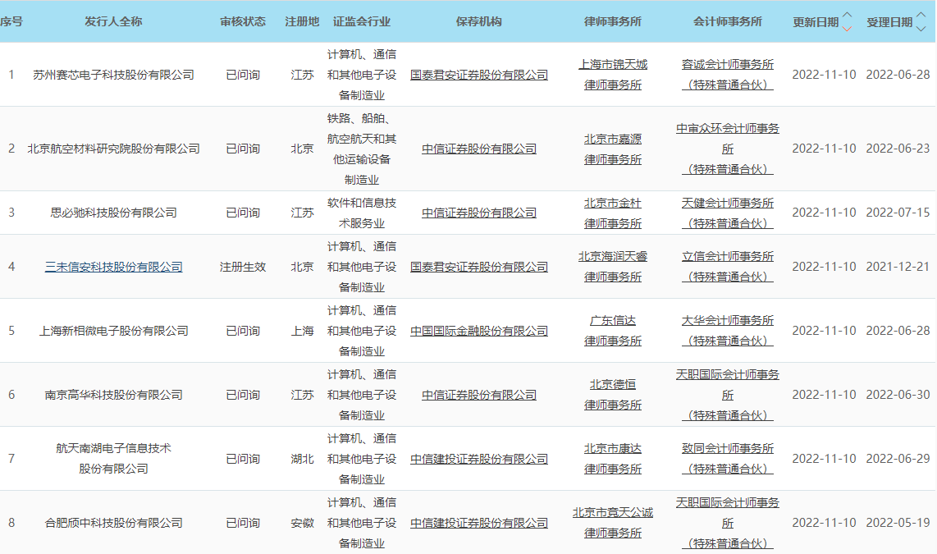Open 国泰君安证券 sponsor link in 三未信安 row
Viewport: 937px width, 554px height.
(x=478, y=267)
